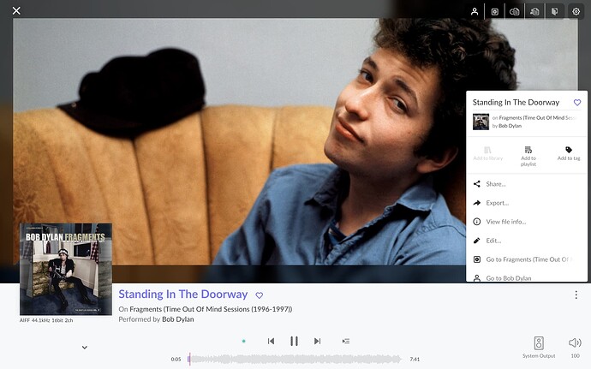Choose View file info... menu entry
This screenshot has height=369, width=591.
(527, 222)
